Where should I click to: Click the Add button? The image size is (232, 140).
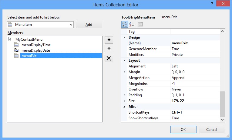tap(89, 25)
